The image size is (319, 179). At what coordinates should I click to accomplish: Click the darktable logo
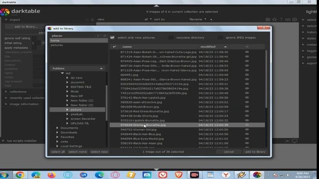[x=5, y=12]
